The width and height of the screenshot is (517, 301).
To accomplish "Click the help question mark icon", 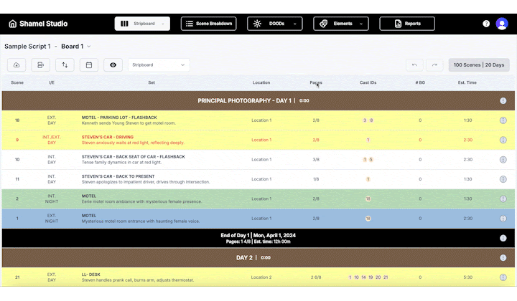I will 486,24.
